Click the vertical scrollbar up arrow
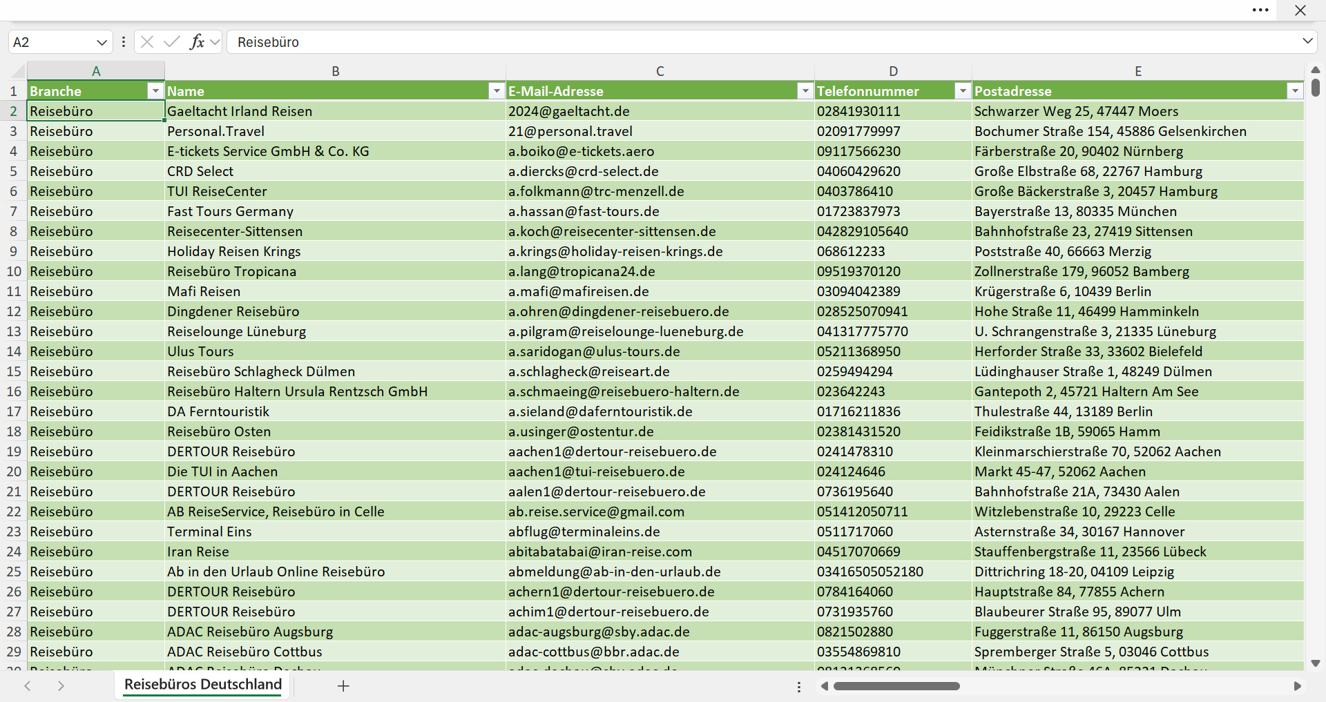The height and width of the screenshot is (702, 1326). coord(1315,70)
